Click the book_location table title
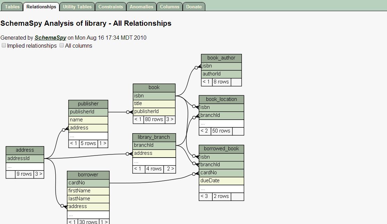Viewport: 387px width, 224px height. [x=221, y=99]
